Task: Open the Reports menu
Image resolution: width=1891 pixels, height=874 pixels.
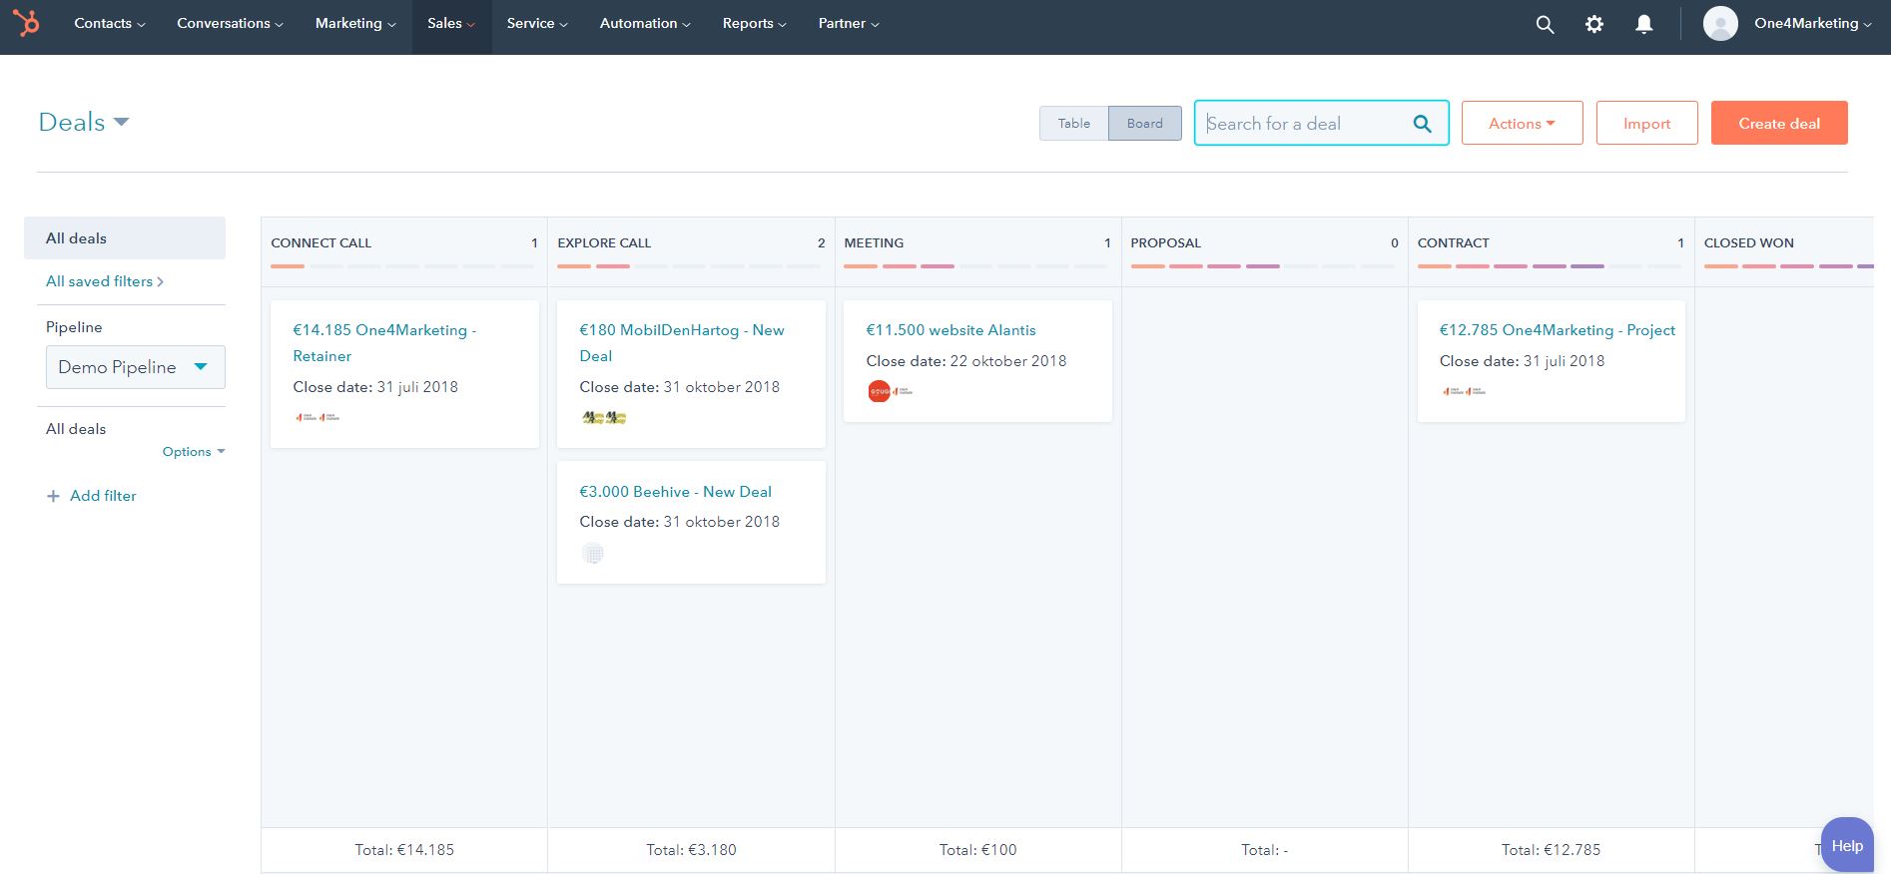Action: tap(755, 23)
